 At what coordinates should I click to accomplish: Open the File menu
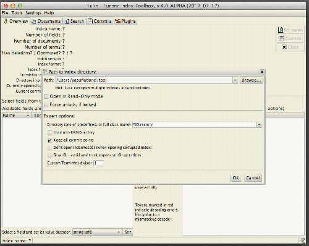[x=5, y=13]
